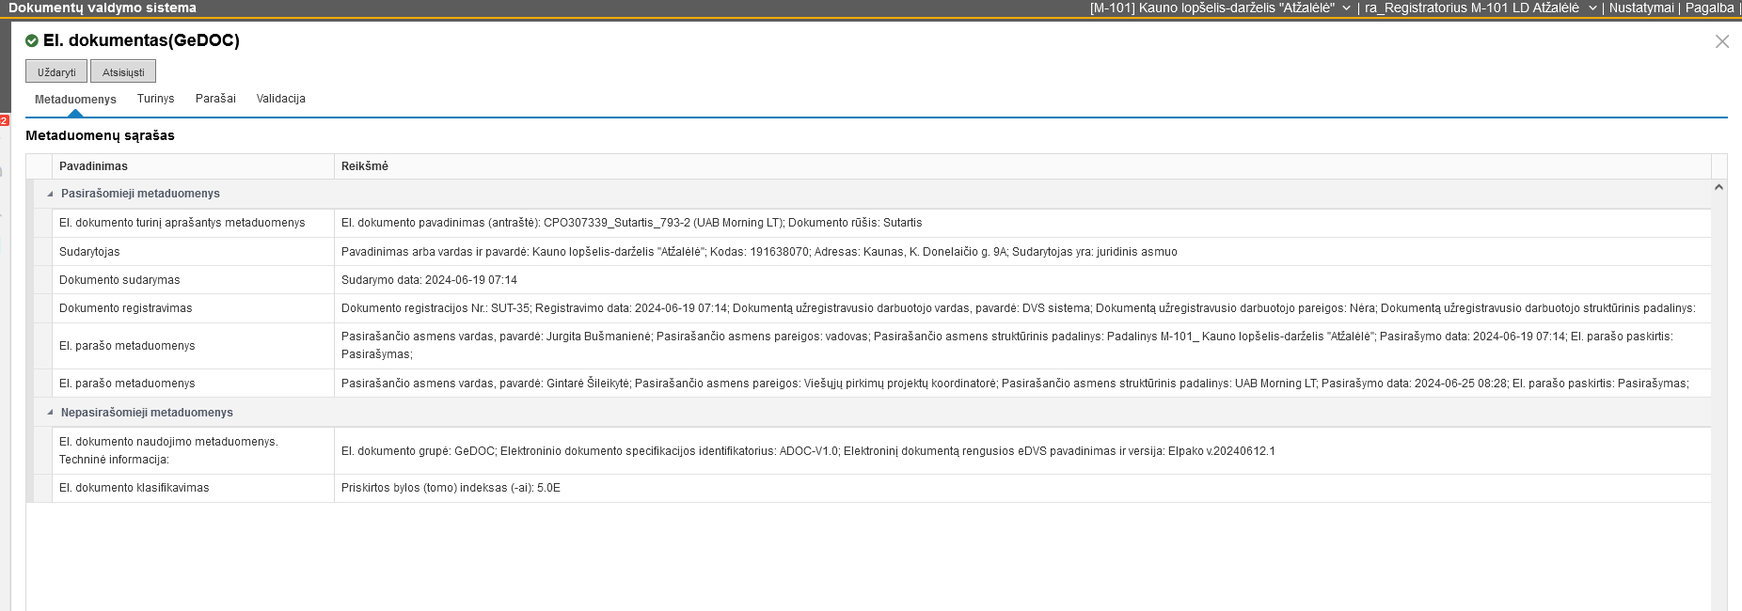Open the Pagalba help link

pos(1709,8)
